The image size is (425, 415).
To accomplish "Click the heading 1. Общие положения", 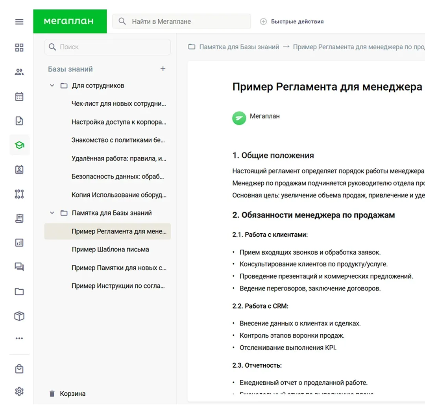I will coord(273,155).
